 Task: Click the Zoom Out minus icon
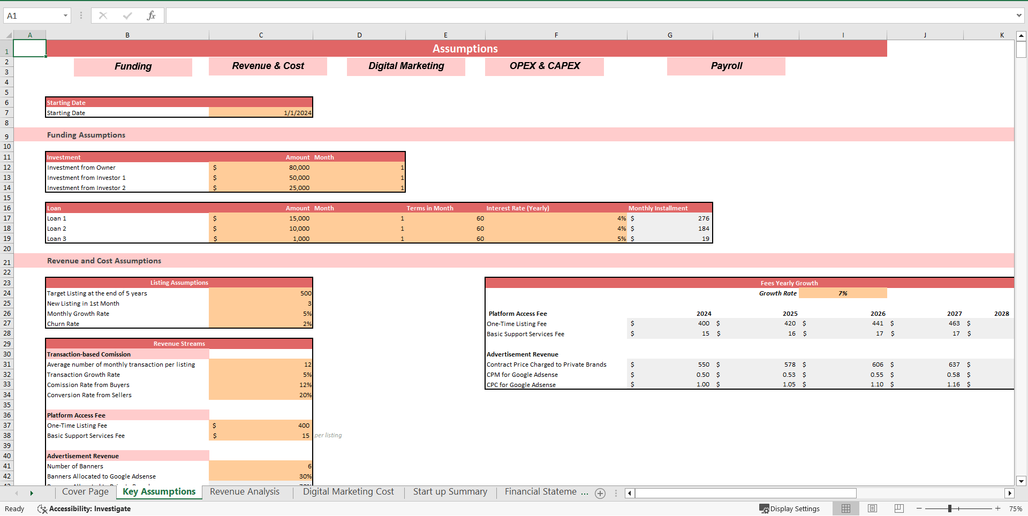point(918,509)
